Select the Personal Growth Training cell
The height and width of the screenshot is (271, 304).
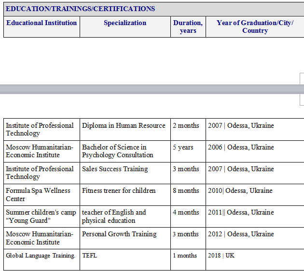click(x=119, y=234)
